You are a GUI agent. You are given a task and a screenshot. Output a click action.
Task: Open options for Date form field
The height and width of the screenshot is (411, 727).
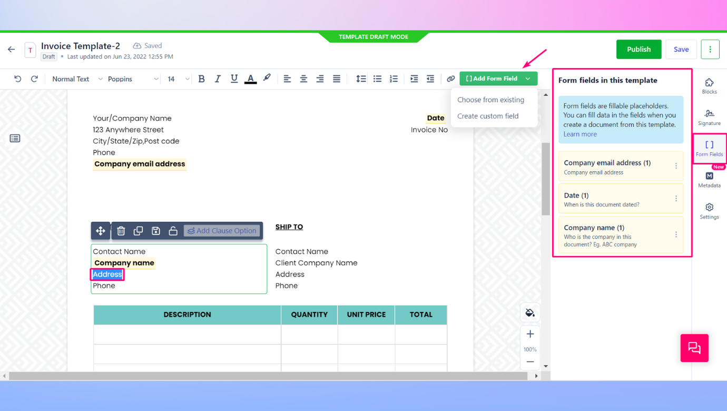[x=676, y=199]
